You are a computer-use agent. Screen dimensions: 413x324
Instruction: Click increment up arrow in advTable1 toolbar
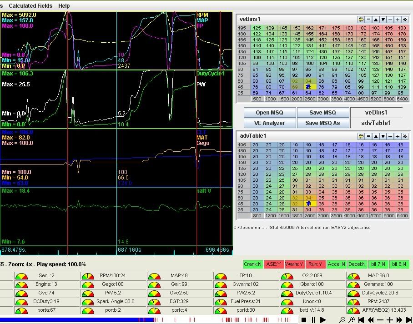pos(376,136)
